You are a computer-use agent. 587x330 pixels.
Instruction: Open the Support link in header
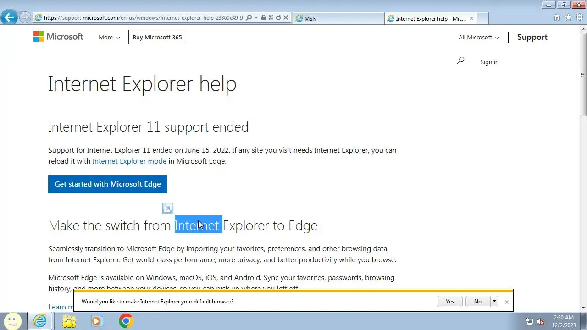pos(532,37)
